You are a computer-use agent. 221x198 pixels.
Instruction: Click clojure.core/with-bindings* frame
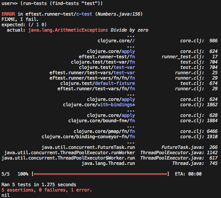click(99, 105)
